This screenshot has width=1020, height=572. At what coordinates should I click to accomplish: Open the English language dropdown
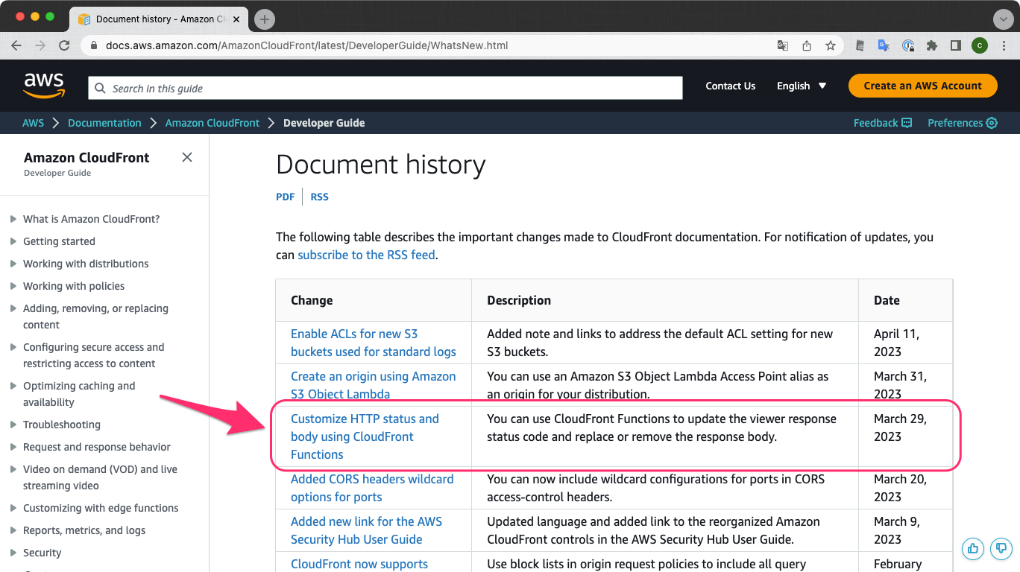[802, 86]
